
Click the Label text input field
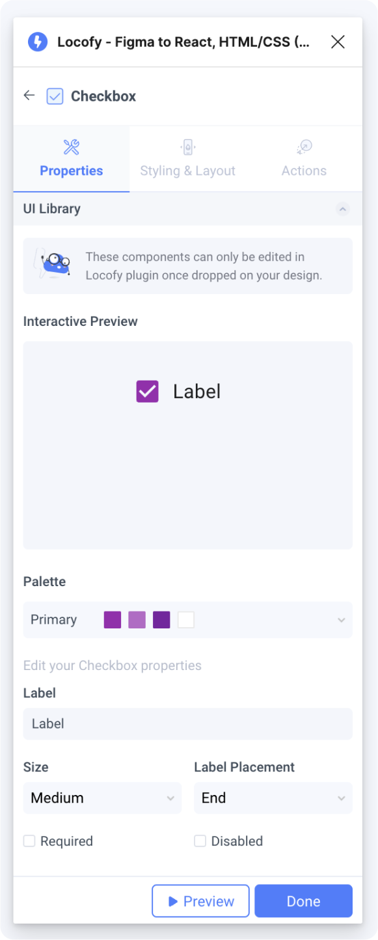pos(187,723)
